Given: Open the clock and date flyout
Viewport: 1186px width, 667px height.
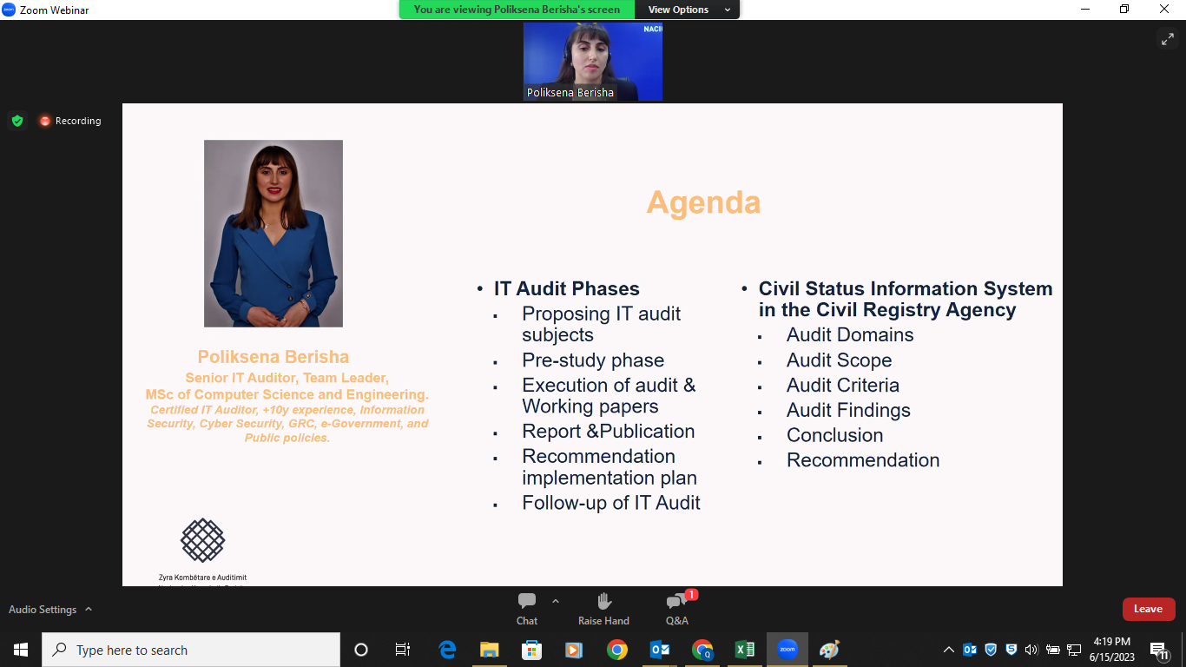Looking at the screenshot, I should [x=1112, y=650].
